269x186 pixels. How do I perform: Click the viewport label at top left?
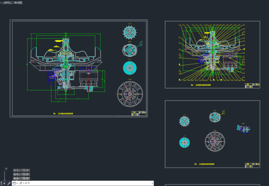click(12, 3)
